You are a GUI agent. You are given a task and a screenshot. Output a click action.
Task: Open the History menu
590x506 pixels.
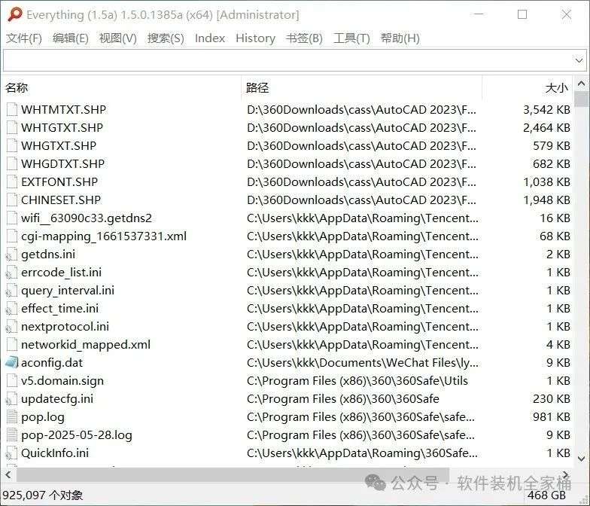(256, 38)
